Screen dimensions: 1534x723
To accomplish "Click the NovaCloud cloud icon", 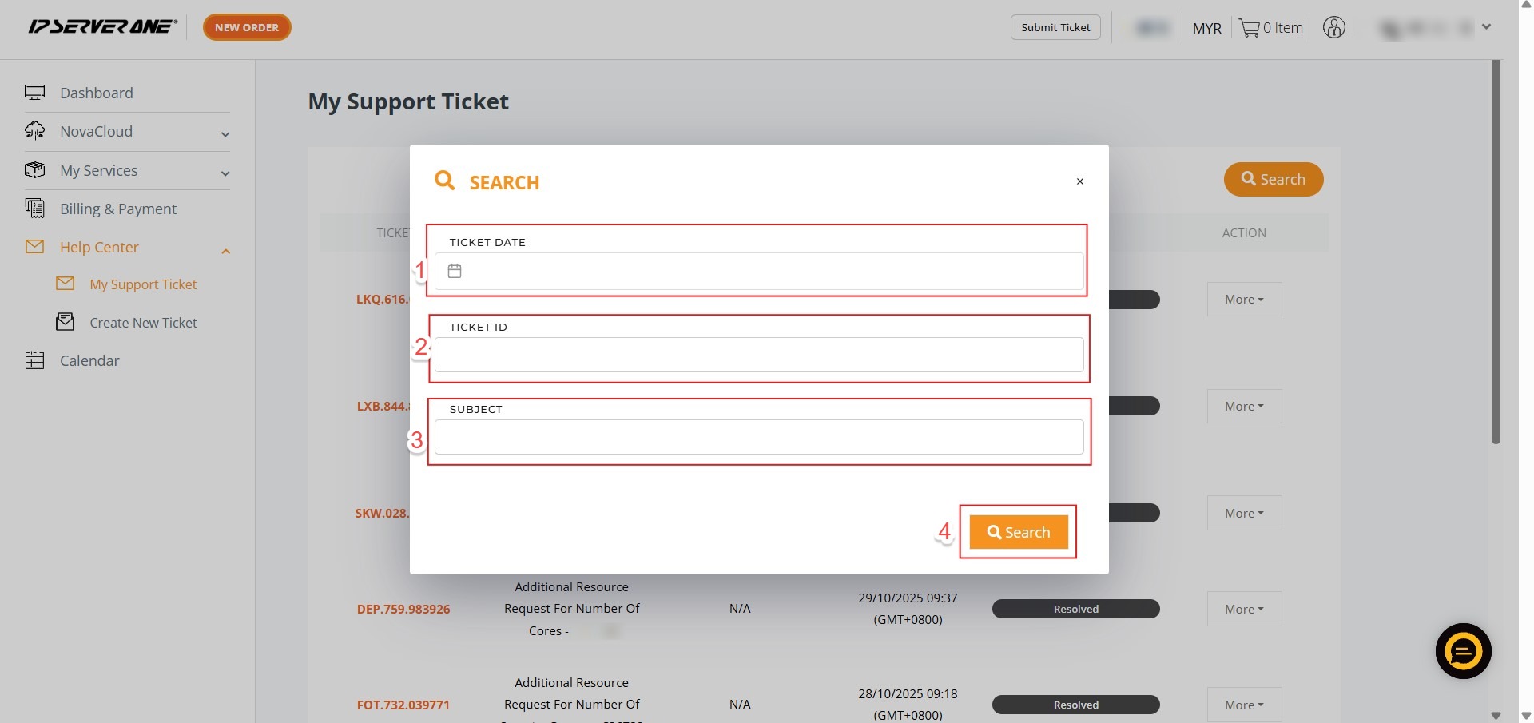I will click(34, 131).
